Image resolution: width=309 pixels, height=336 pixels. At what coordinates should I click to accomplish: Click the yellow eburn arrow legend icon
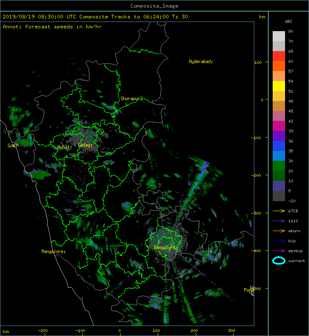coord(279,231)
